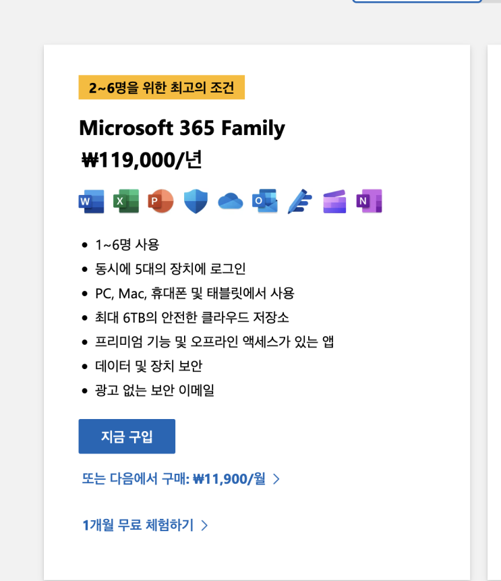Select the blue Defender shield icon
This screenshot has height=581, width=501.
coord(196,201)
